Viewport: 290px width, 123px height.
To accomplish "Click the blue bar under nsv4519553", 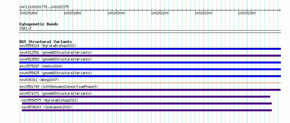I will coord(150,62).
